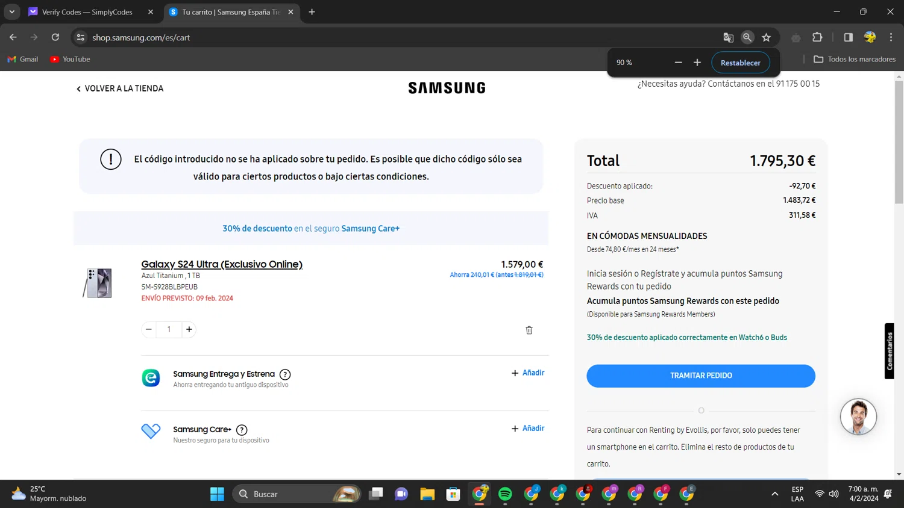The height and width of the screenshot is (508, 904).
Task: Delete product with the trash icon
Action: tap(529, 330)
